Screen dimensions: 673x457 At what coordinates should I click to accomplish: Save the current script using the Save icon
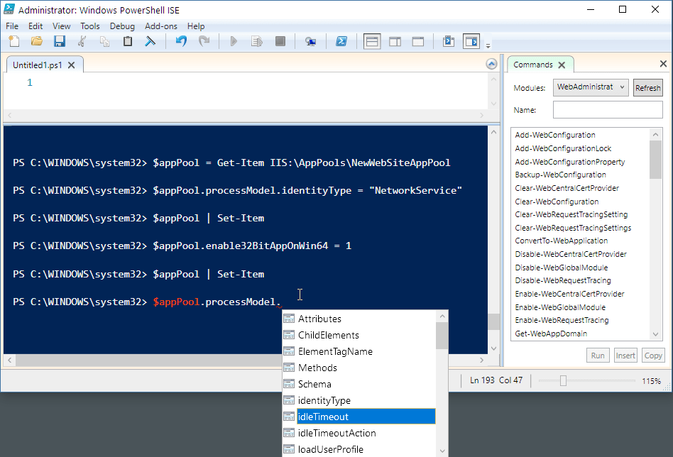60,41
